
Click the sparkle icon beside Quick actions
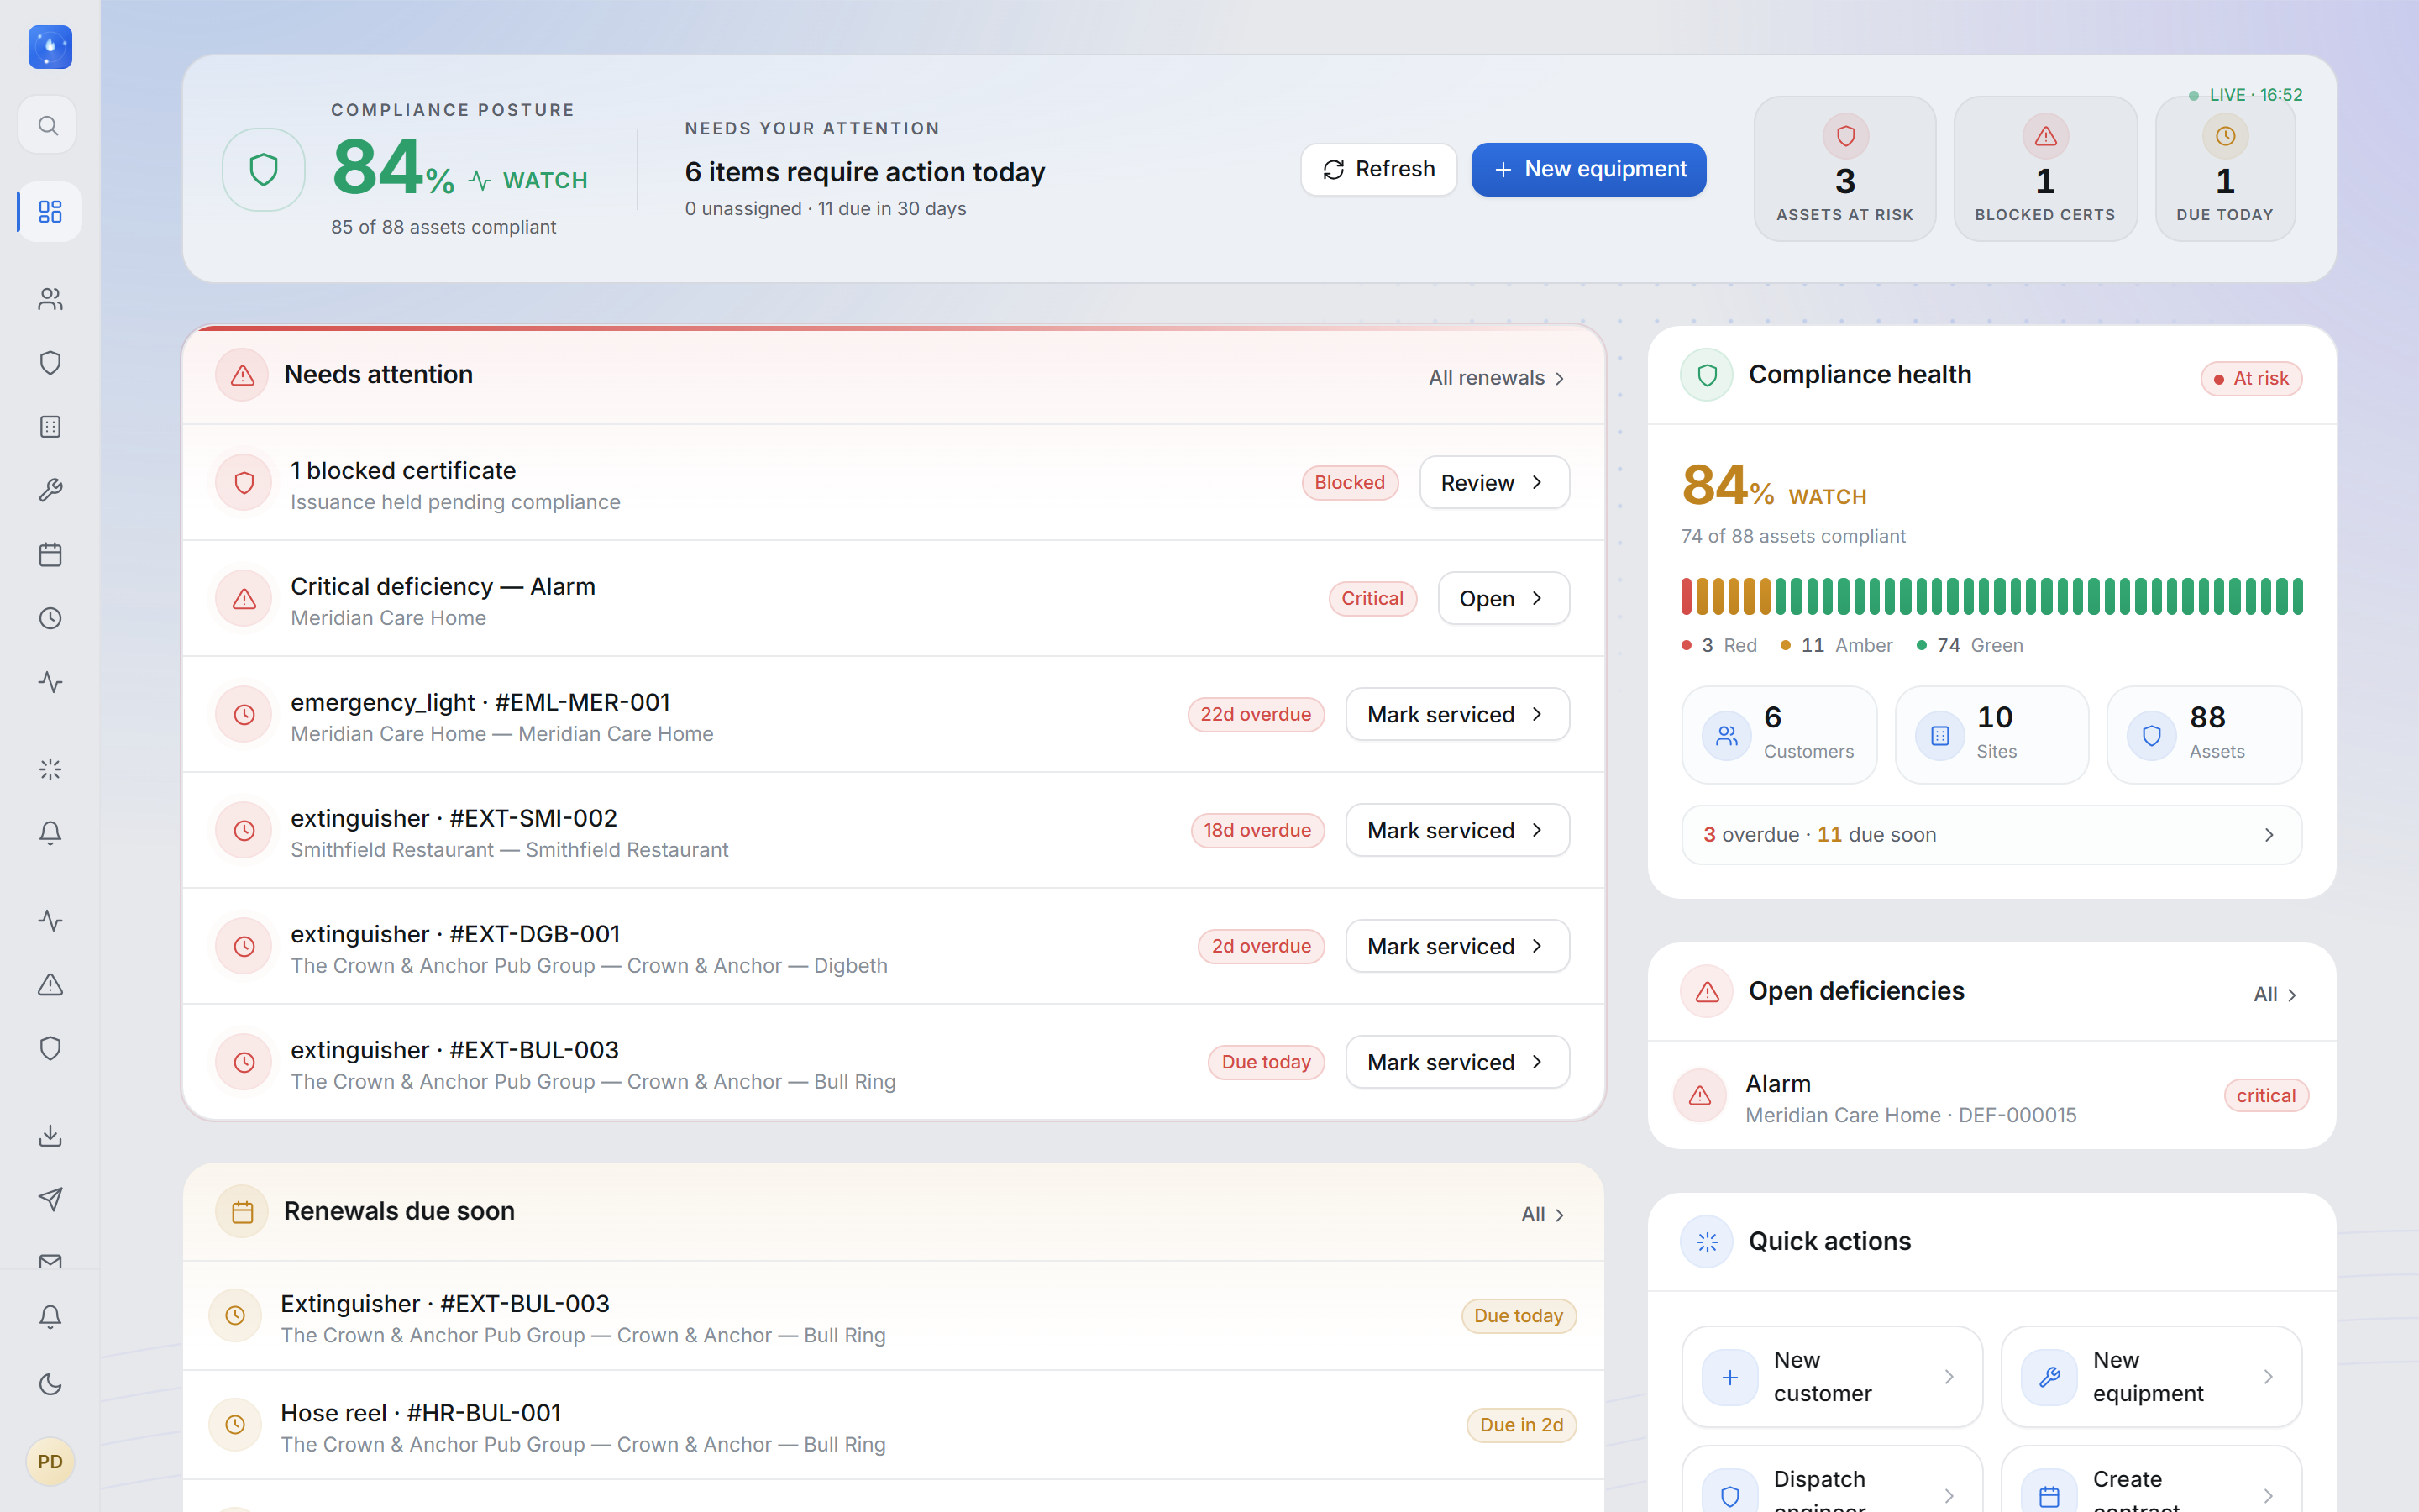click(1706, 1241)
